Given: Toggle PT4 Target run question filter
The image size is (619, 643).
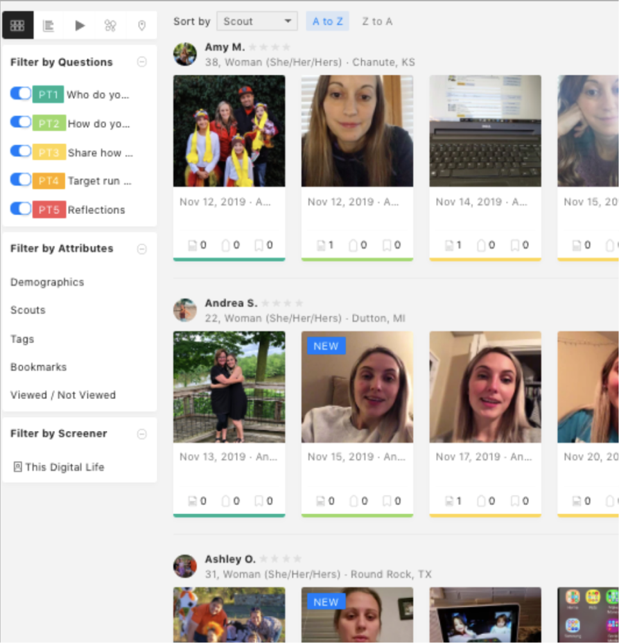Looking at the screenshot, I should 21,179.
